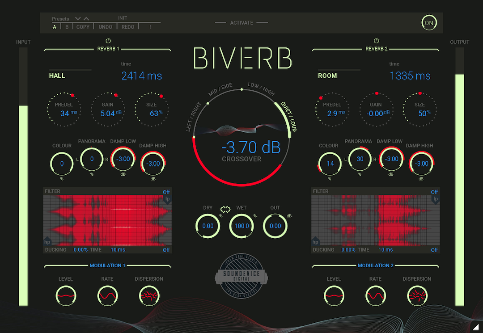The image size is (483, 333).
Task: Turn off plugin with ON button
Action: click(429, 23)
